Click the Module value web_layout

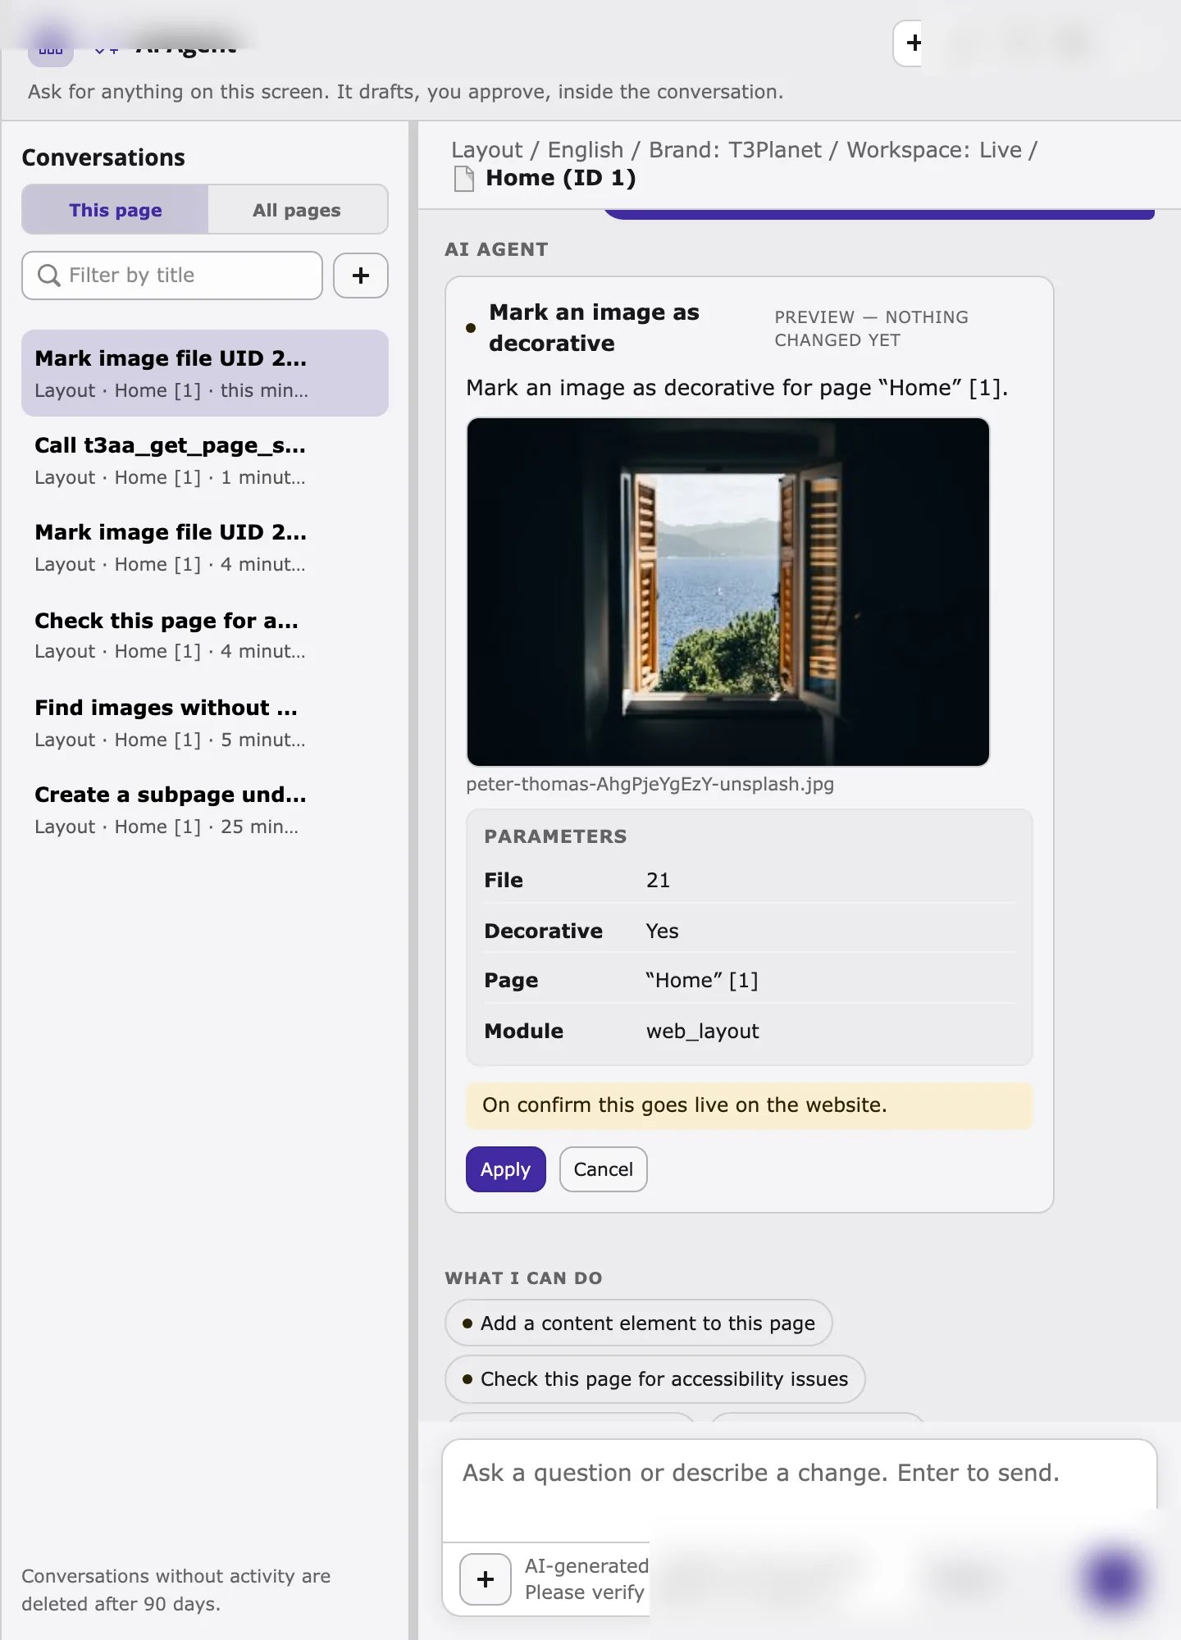(x=703, y=1031)
